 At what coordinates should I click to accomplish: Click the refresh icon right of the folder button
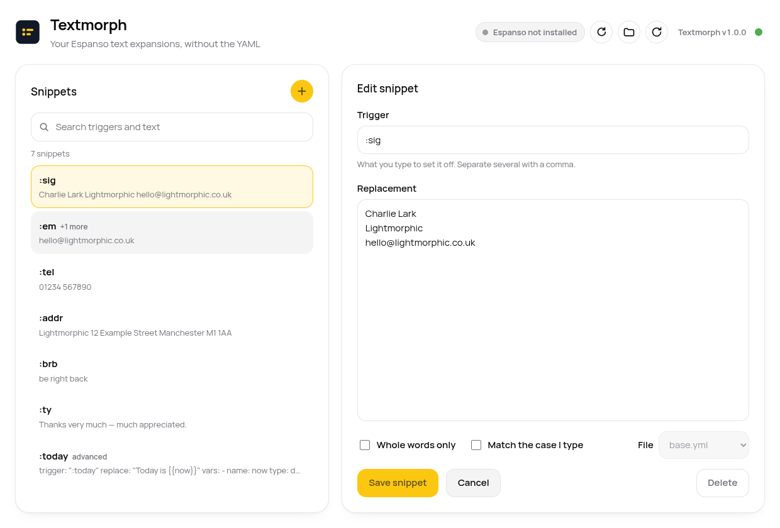pos(657,32)
